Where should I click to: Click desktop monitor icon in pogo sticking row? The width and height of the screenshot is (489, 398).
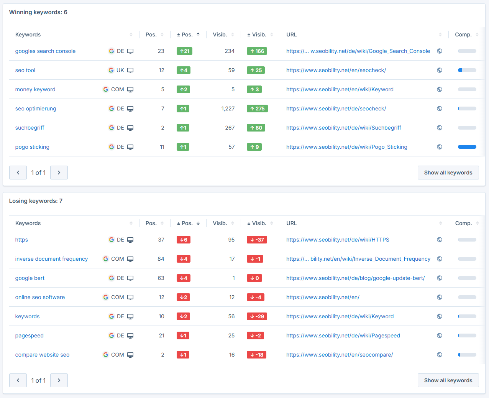tap(130, 147)
